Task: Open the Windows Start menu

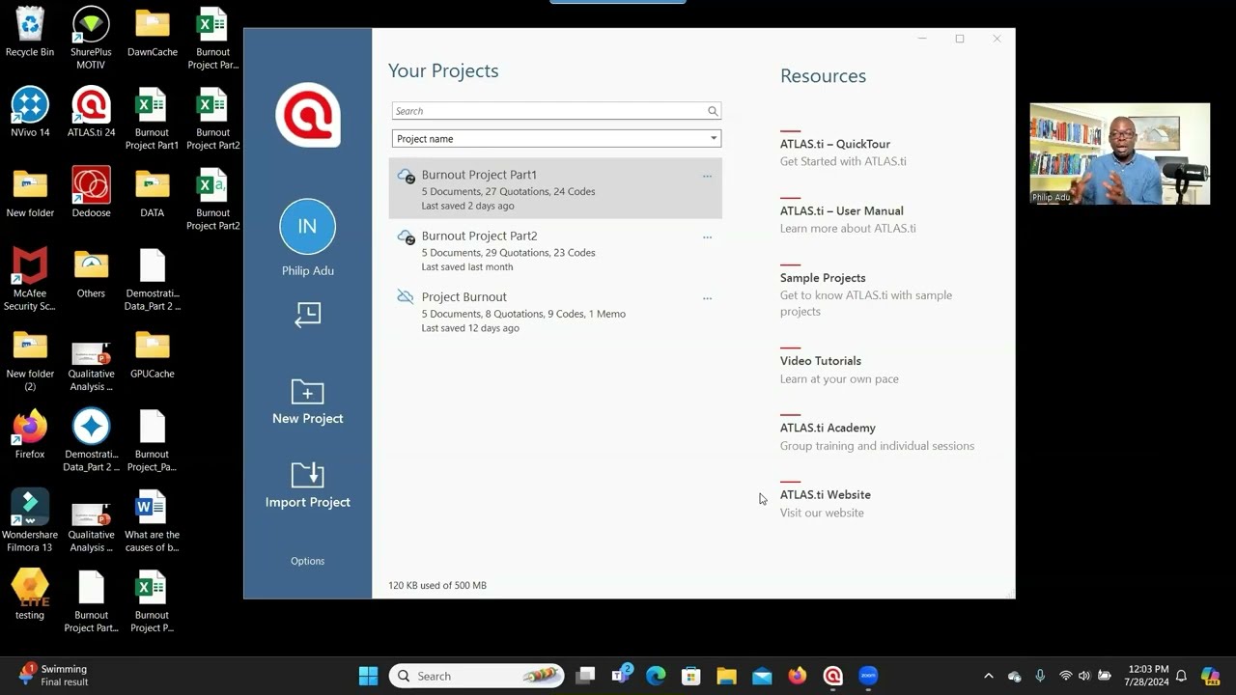Action: pos(368,676)
